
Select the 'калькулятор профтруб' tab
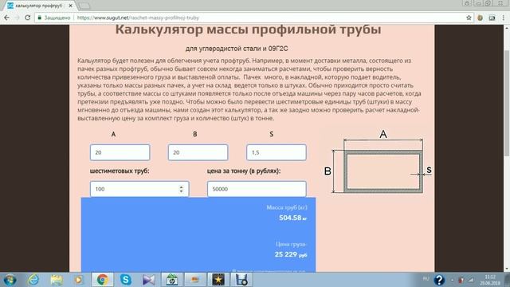[38, 6]
